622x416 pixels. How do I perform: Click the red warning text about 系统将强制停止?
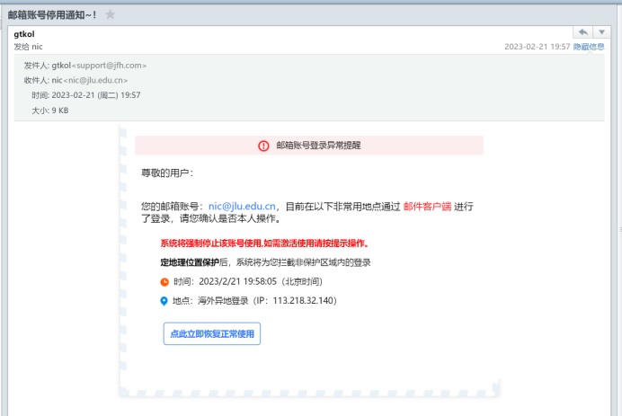[263, 243]
